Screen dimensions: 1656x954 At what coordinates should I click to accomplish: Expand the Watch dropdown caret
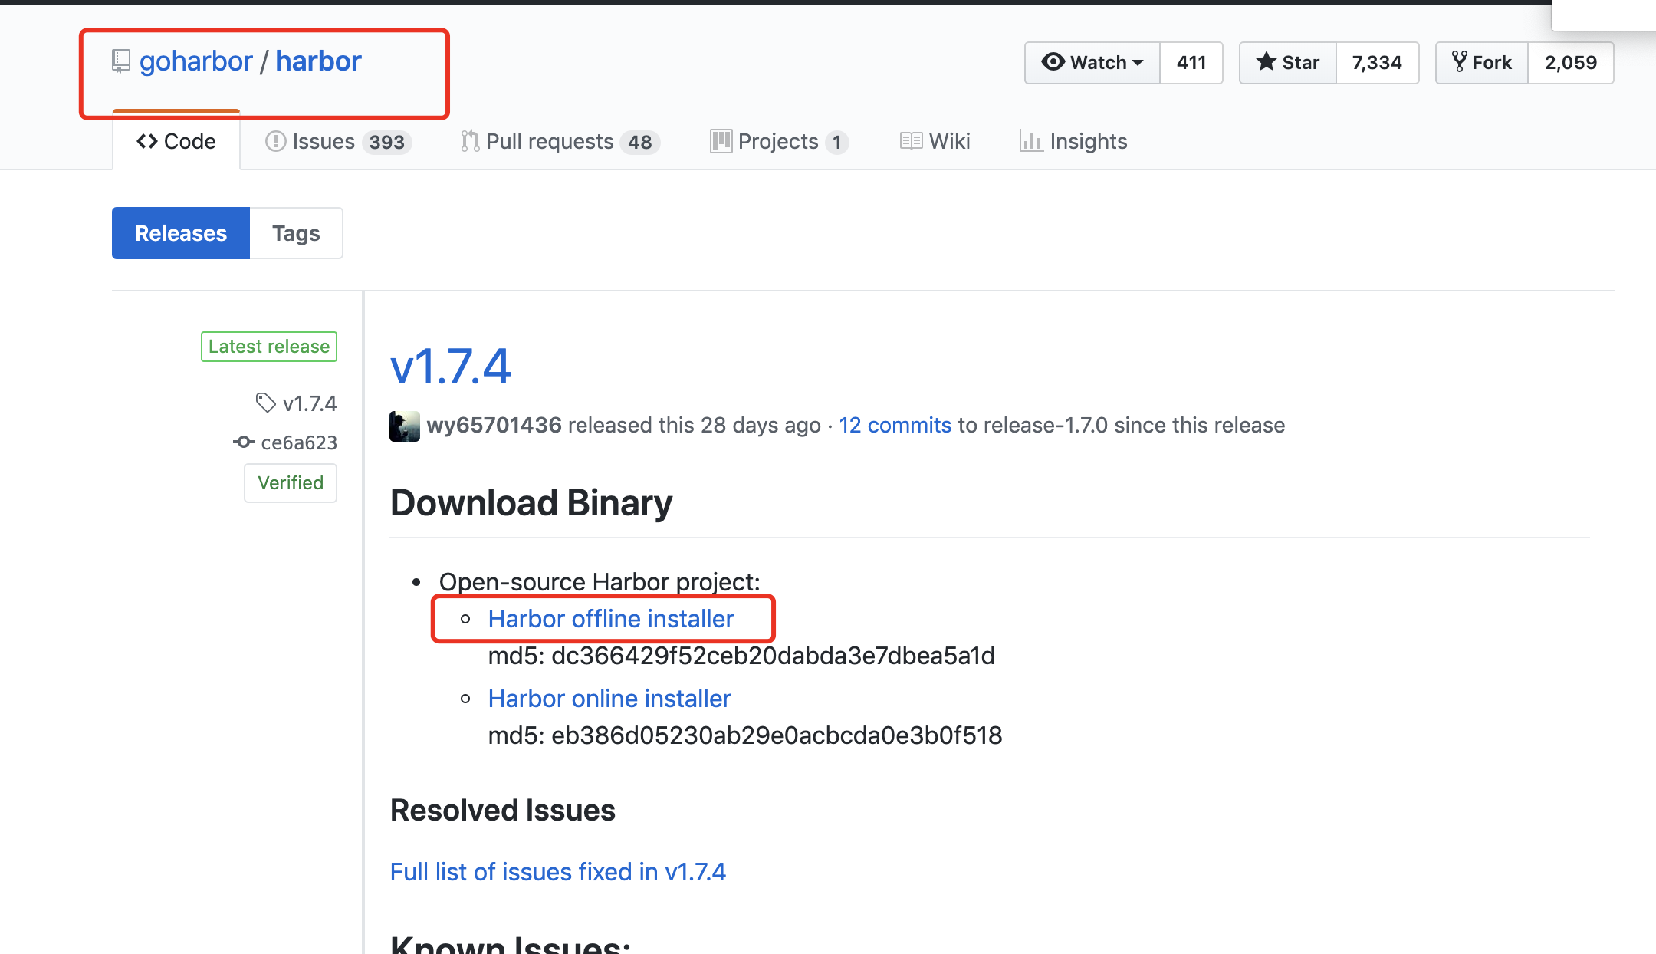[x=1138, y=63]
